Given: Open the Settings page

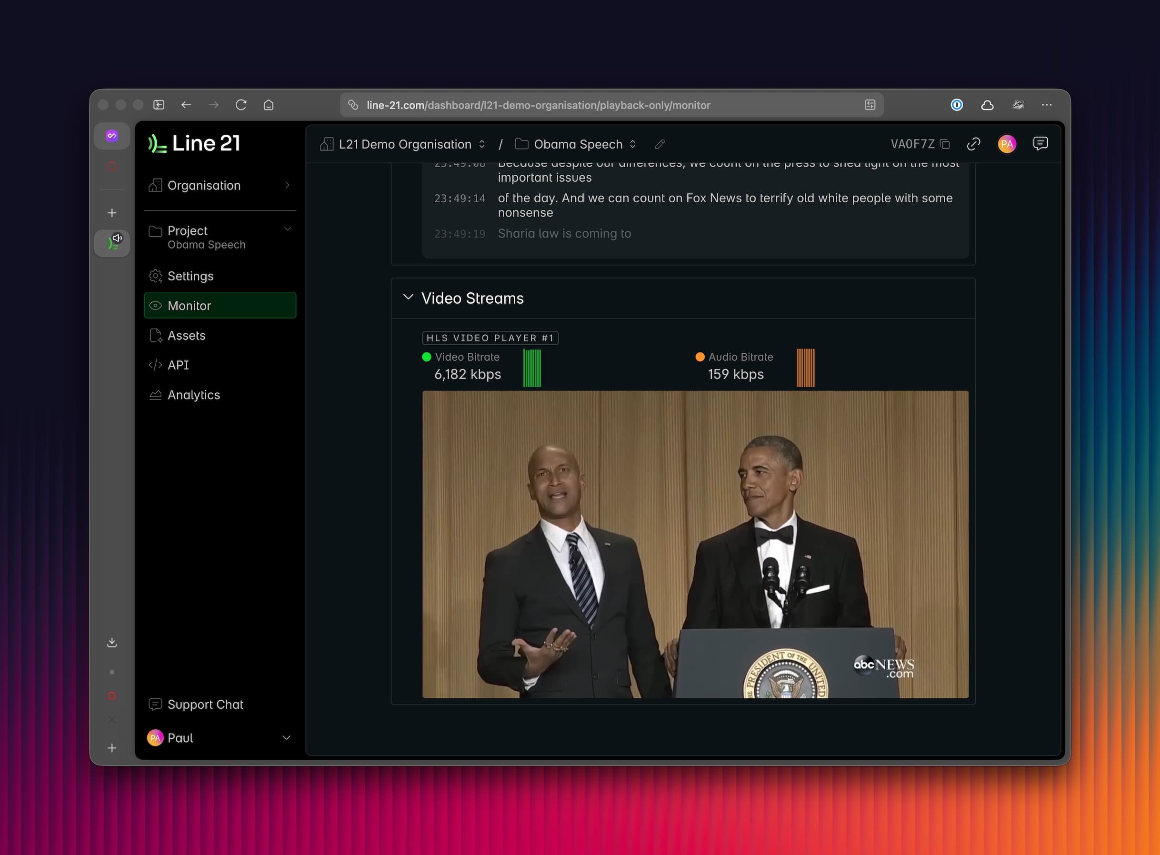Looking at the screenshot, I should [x=190, y=276].
